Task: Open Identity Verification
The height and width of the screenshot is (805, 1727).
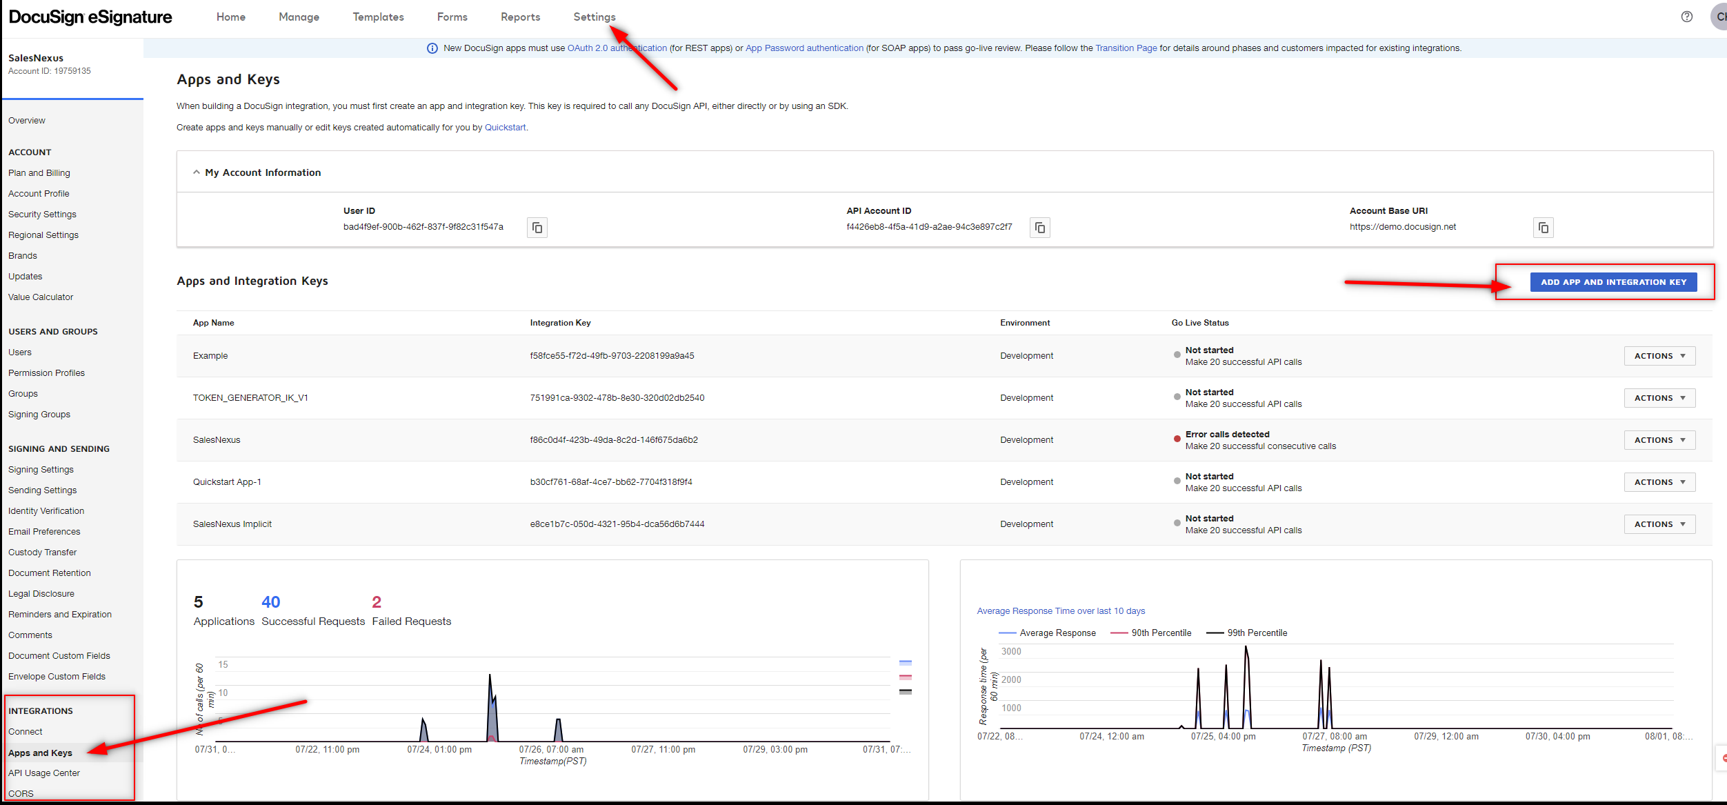Action: [x=46, y=511]
